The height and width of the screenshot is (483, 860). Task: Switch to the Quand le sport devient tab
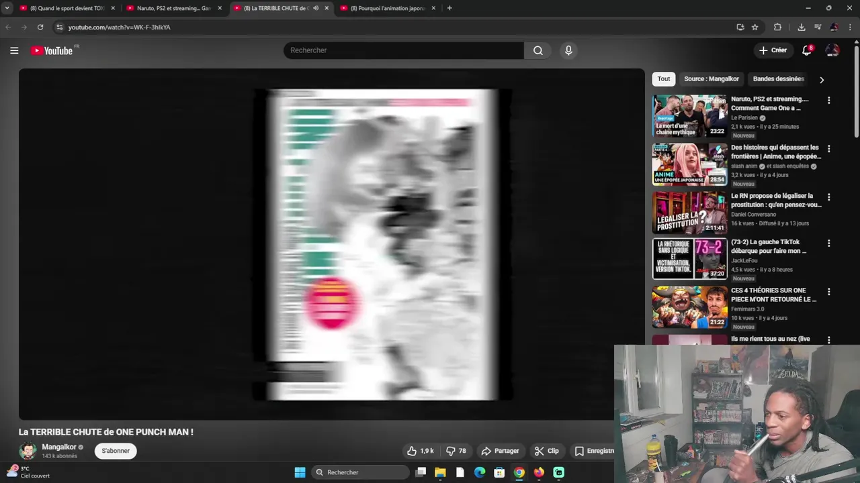(67, 8)
